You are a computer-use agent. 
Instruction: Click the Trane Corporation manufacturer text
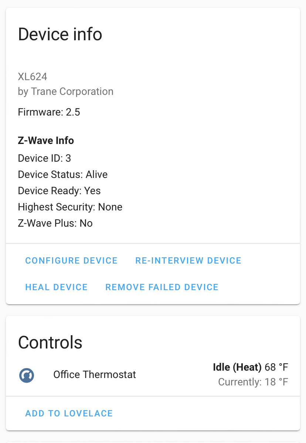pyautogui.click(x=65, y=92)
